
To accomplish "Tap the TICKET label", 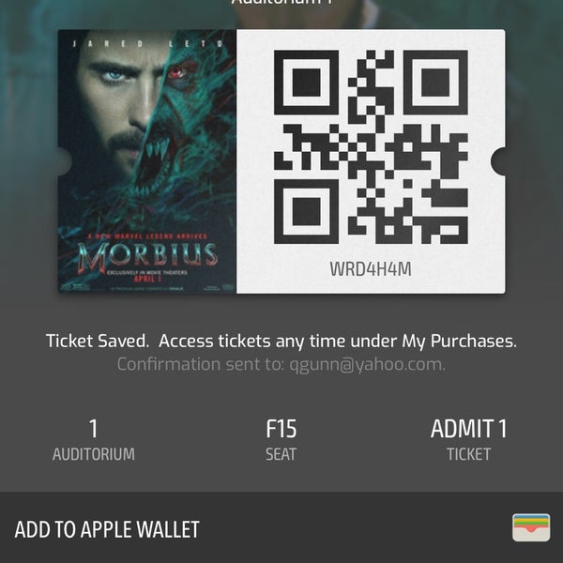I will pyautogui.click(x=468, y=454).
